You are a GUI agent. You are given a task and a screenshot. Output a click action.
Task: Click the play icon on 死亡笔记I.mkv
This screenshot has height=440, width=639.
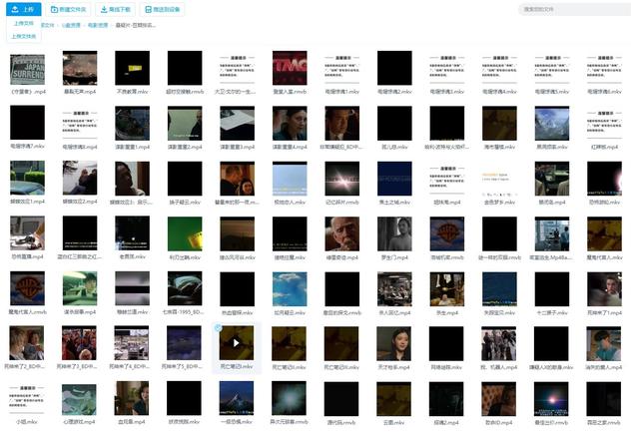[237, 343]
